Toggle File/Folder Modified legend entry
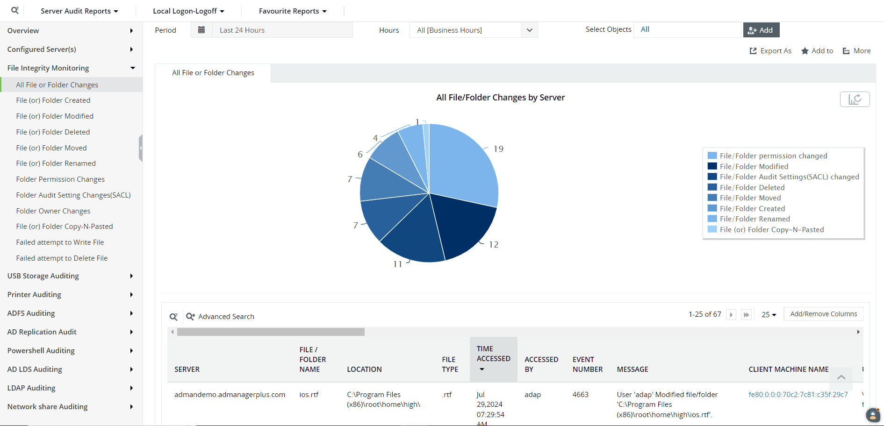The width and height of the screenshot is (884, 426). coord(754,166)
